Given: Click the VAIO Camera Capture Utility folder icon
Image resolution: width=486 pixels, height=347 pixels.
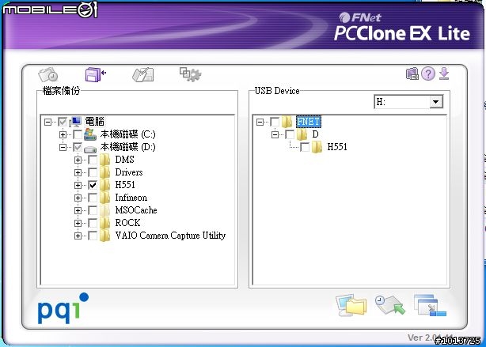Looking at the screenshot, I should click(105, 236).
